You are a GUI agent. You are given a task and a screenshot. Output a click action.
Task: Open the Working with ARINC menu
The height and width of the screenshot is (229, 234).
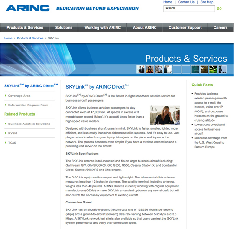102,27
